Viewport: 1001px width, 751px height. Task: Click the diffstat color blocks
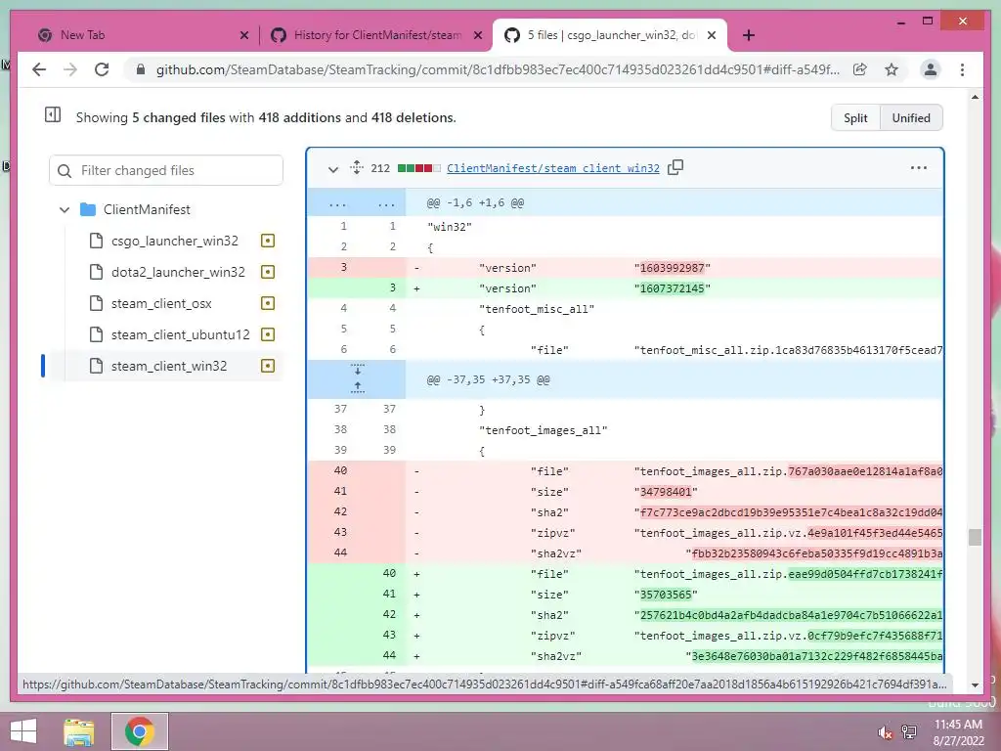418,168
